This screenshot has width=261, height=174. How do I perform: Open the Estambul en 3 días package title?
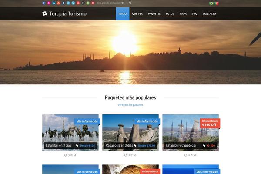[x=59, y=146]
